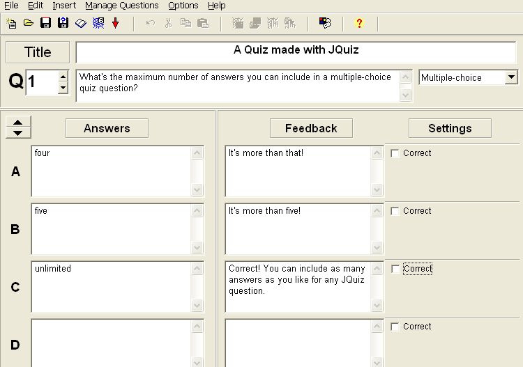Image resolution: width=523 pixels, height=367 pixels.
Task: Open the File menu
Action: click(11, 6)
